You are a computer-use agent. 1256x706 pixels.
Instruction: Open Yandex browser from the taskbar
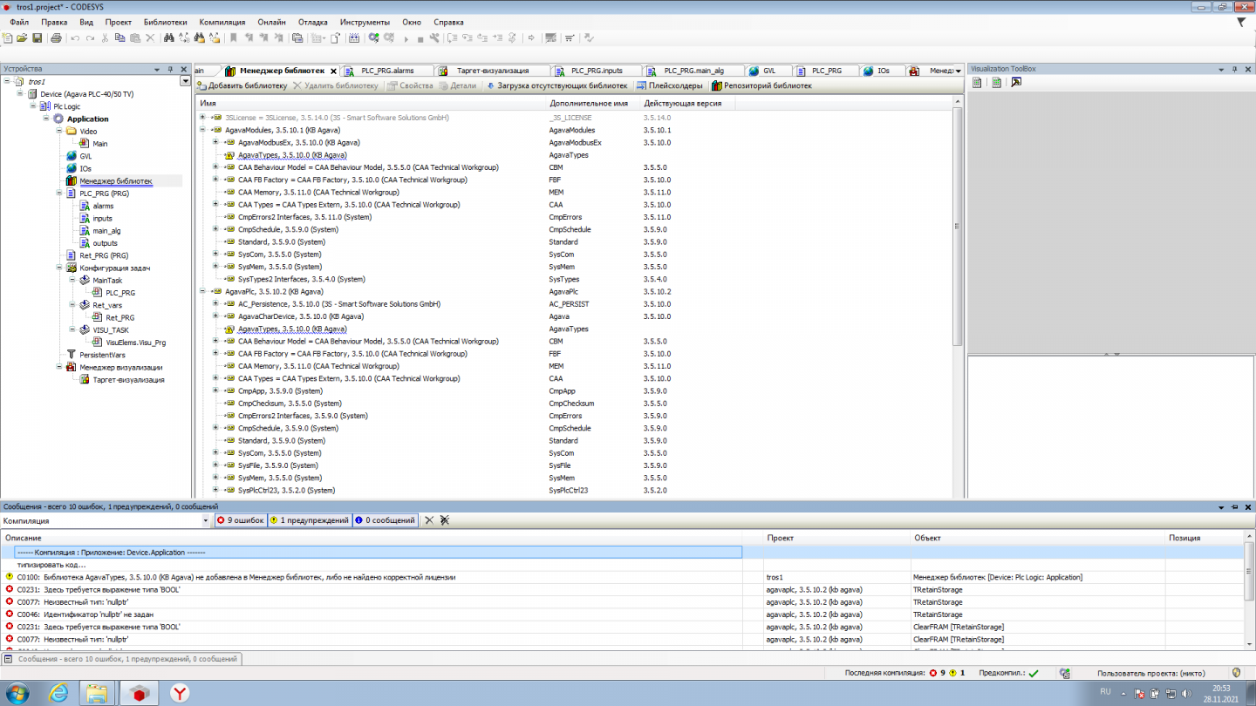[x=179, y=693]
